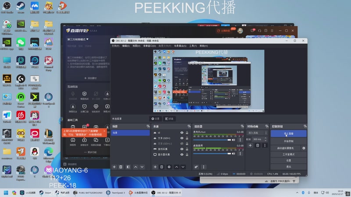The image size is (351, 197).
Task: Pop out the 来源 dock panel
Action: point(189,127)
